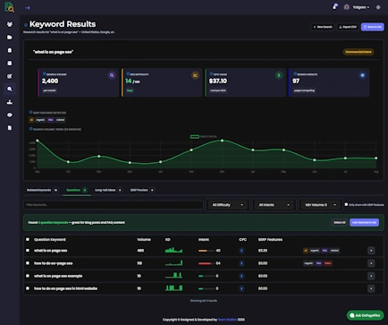Click Search Volume legend toggle on chart

[204, 136]
